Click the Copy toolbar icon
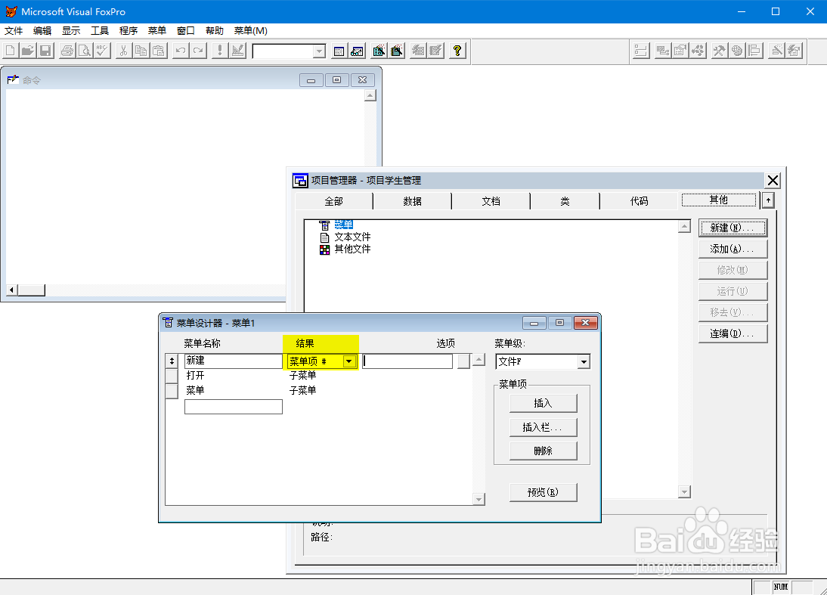Screen dimensions: 827x595 pyautogui.click(x=141, y=51)
